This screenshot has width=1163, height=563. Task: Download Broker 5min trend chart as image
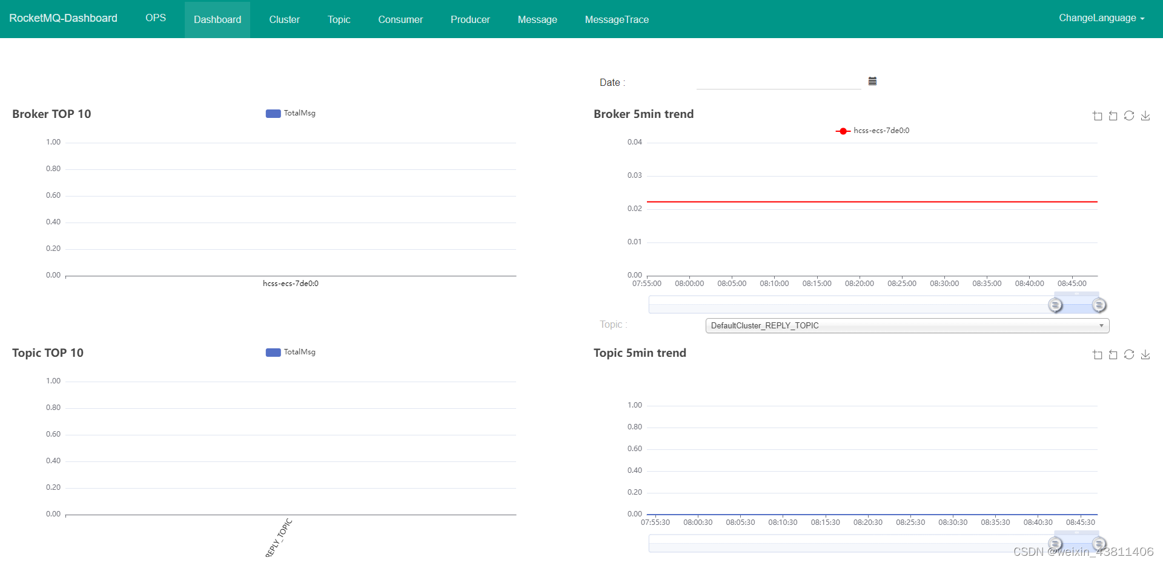(x=1145, y=116)
